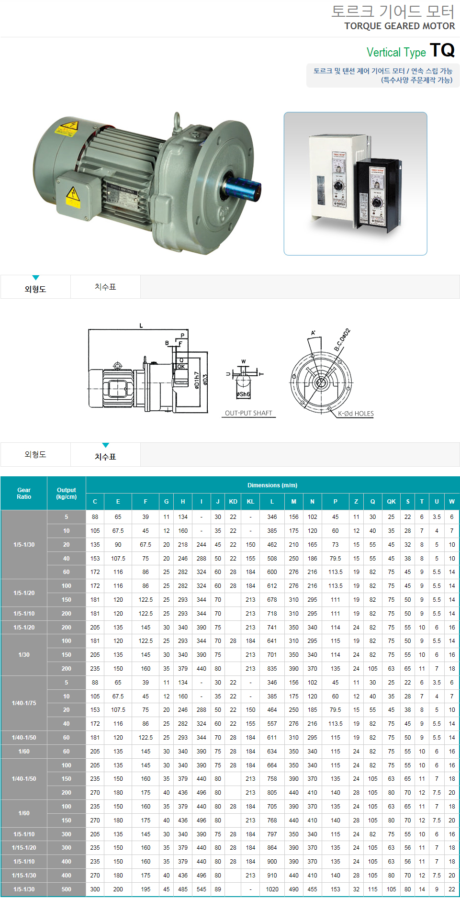Click the Gear Ratio column header

24,494
